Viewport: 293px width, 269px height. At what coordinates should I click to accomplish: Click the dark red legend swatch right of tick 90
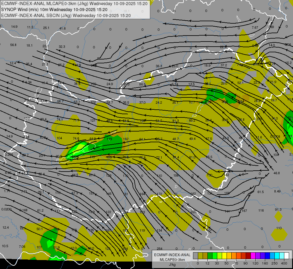pos(248,256)
